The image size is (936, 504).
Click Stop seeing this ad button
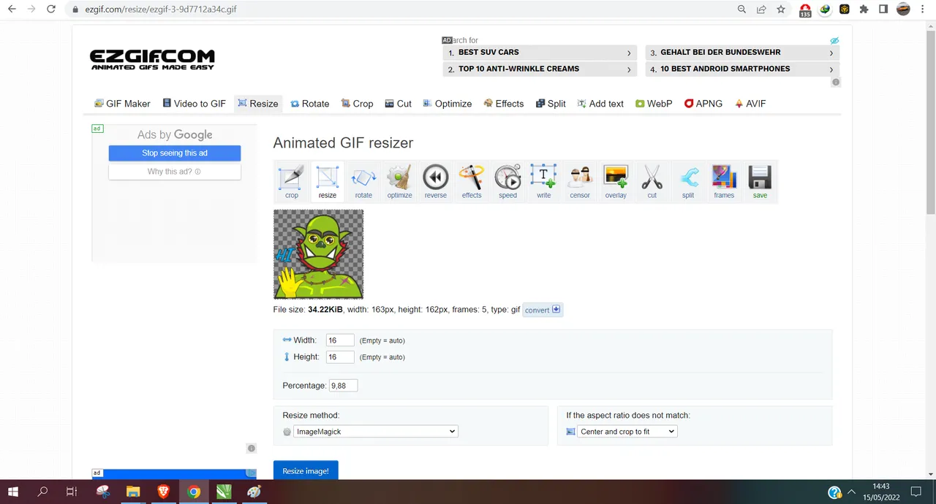(x=175, y=153)
